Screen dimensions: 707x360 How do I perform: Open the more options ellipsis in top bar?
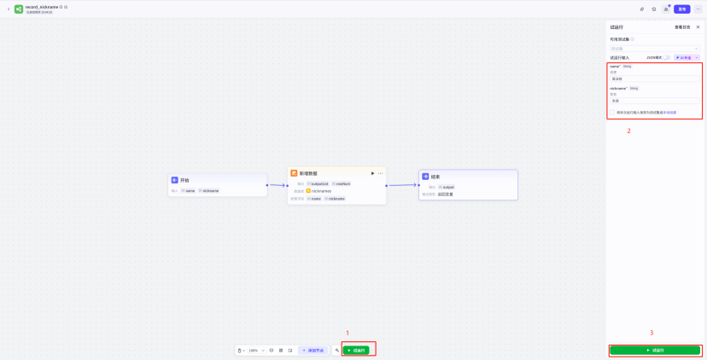[698, 9]
